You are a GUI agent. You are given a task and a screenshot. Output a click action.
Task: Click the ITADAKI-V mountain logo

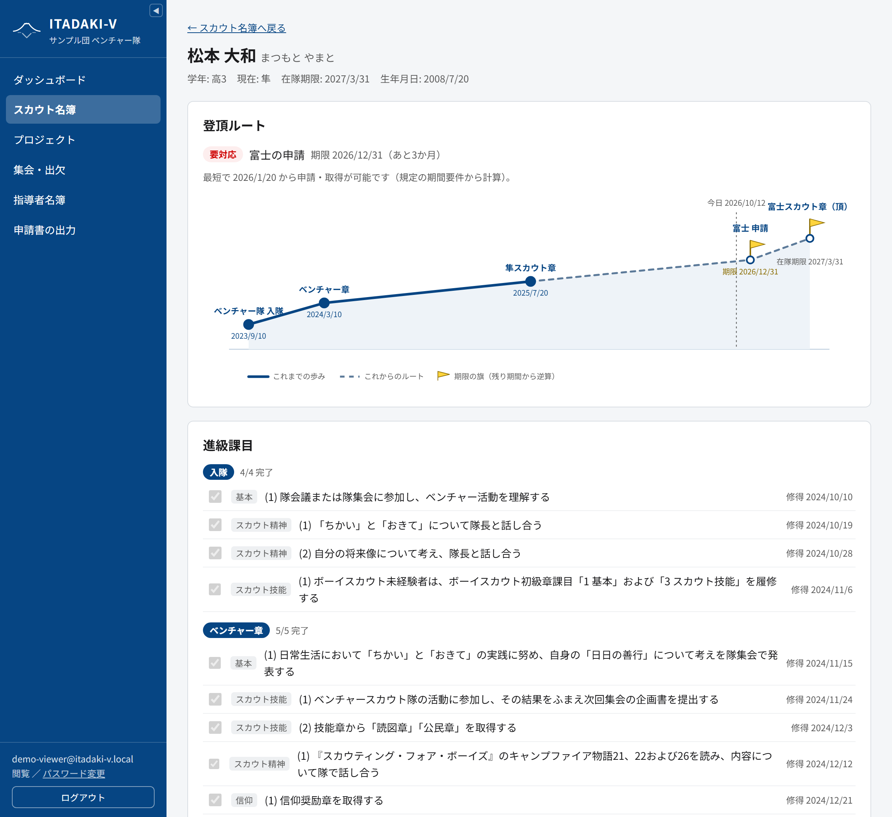click(x=26, y=30)
